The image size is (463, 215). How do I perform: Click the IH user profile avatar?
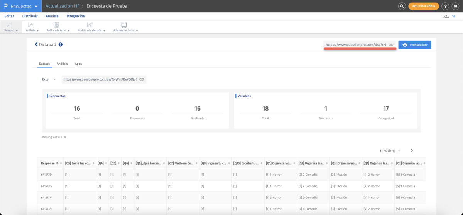tap(455, 6)
